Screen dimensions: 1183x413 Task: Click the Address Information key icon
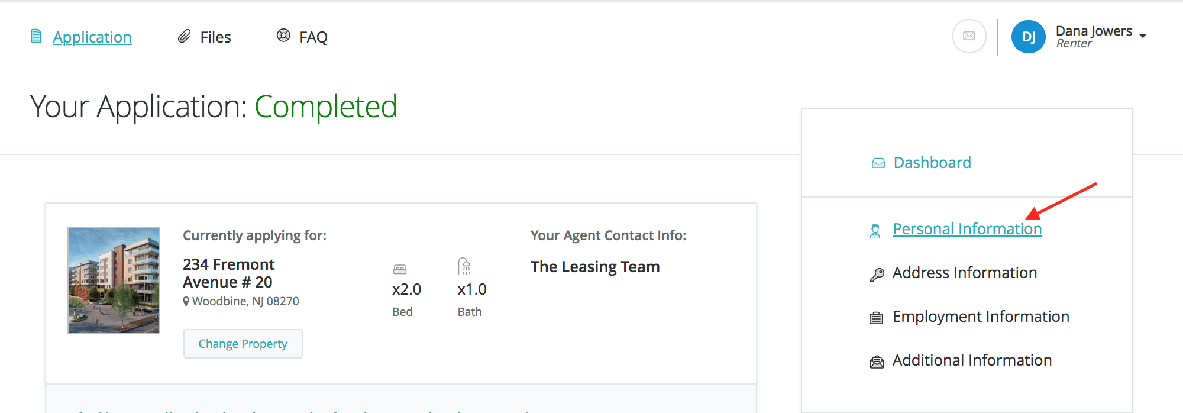coord(877,275)
